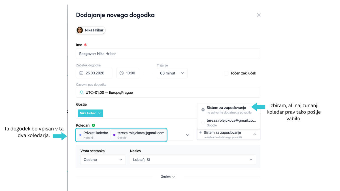Expand the Zaslon section
Screen dimensions: 340x191
click(x=168, y=177)
